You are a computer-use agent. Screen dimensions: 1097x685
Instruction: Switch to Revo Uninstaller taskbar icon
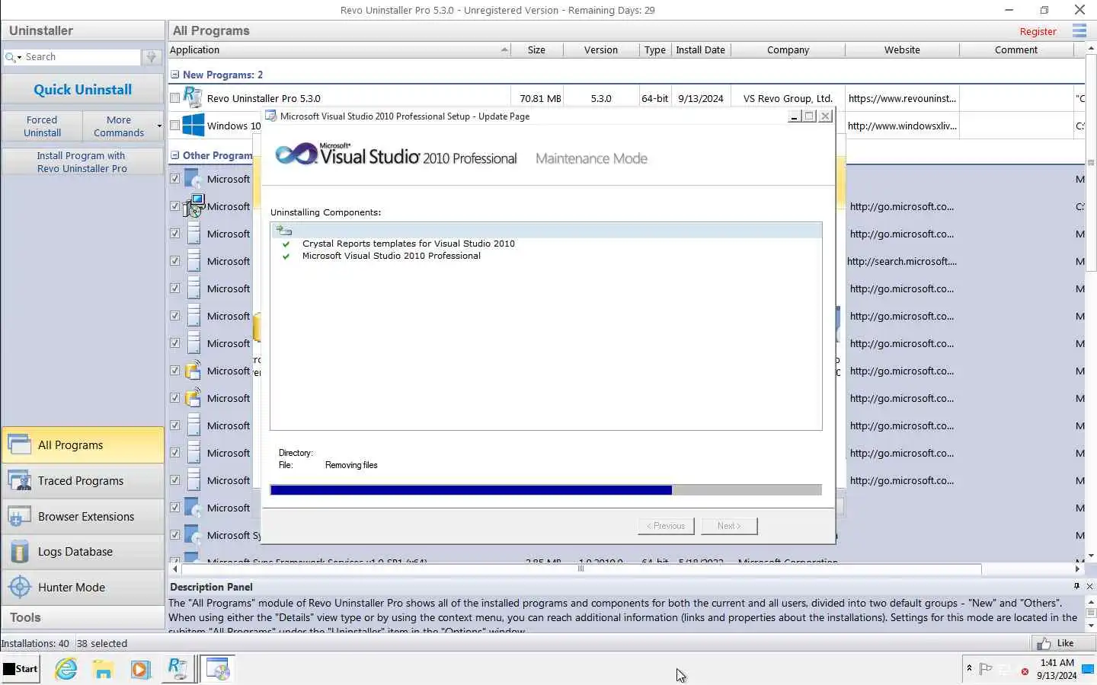tap(178, 669)
